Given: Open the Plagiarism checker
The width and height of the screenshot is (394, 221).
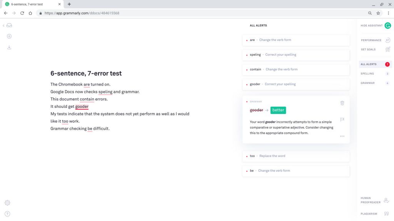Looking at the screenshot, I should pos(368,214).
